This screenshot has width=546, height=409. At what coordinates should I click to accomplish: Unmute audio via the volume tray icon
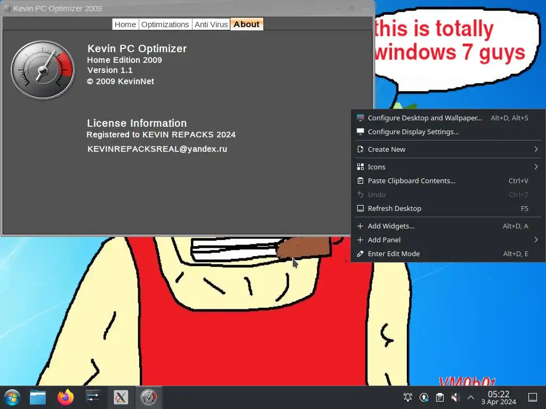455,397
